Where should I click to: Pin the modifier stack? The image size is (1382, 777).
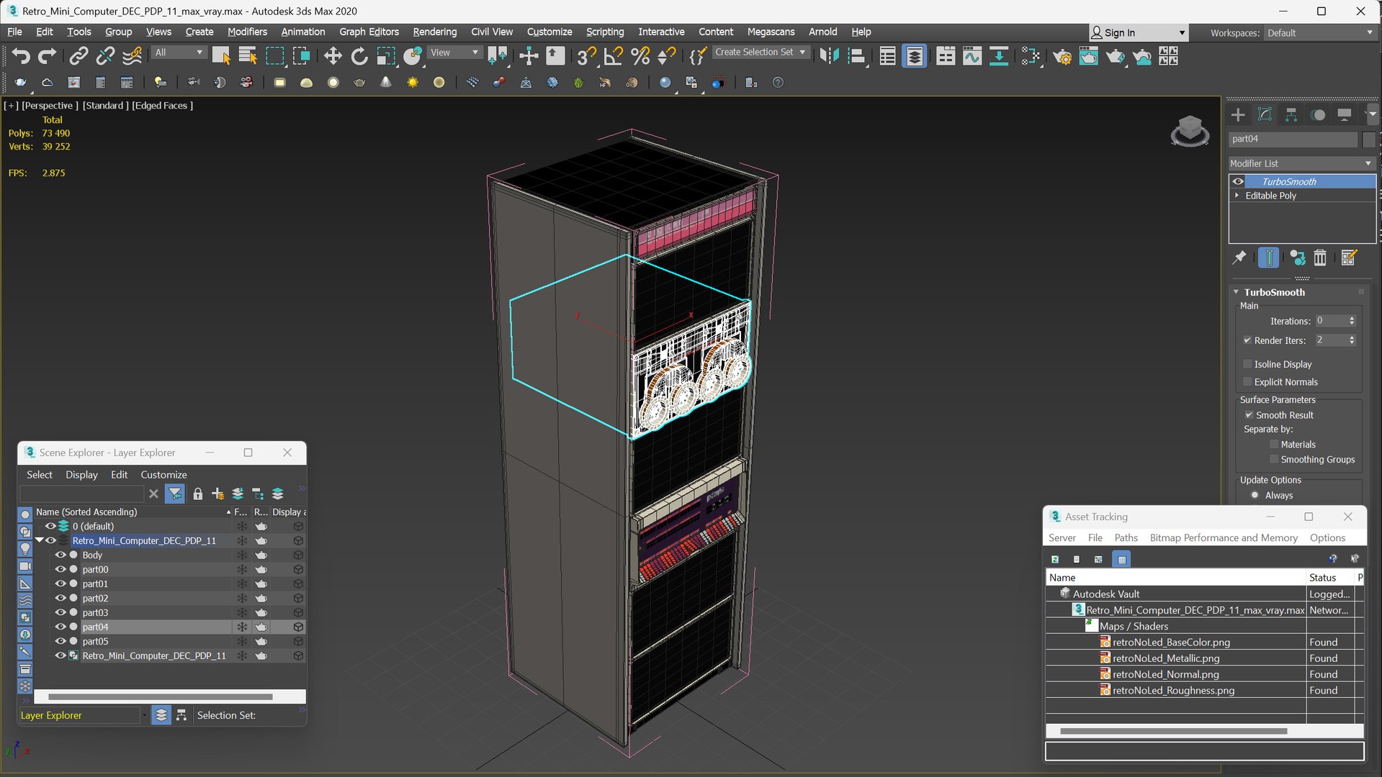[1239, 258]
